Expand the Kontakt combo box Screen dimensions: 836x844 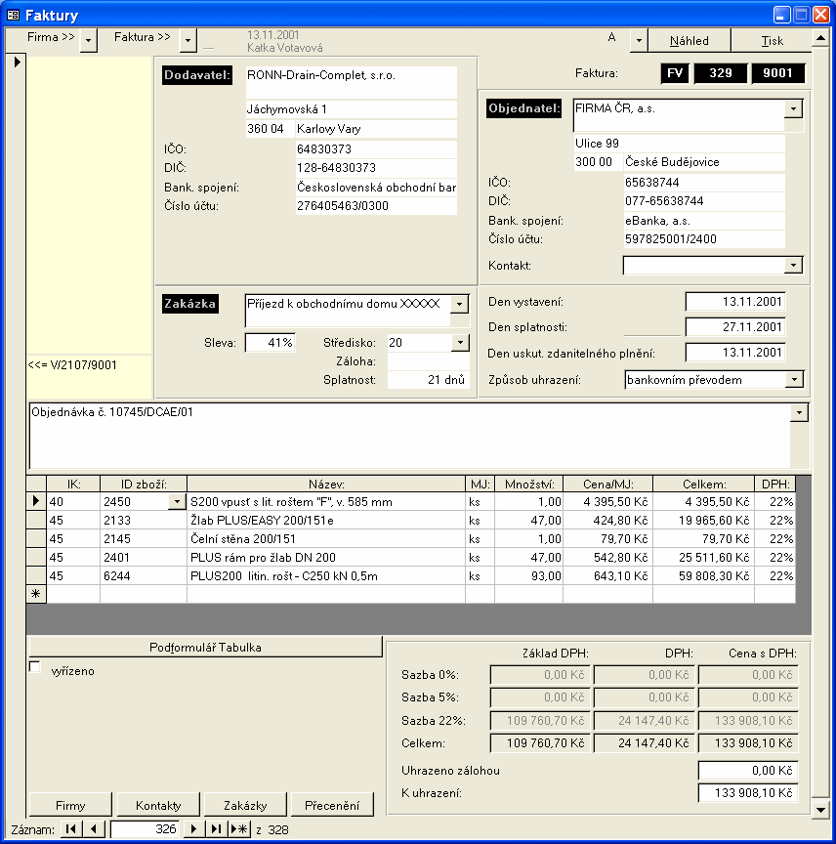click(793, 265)
